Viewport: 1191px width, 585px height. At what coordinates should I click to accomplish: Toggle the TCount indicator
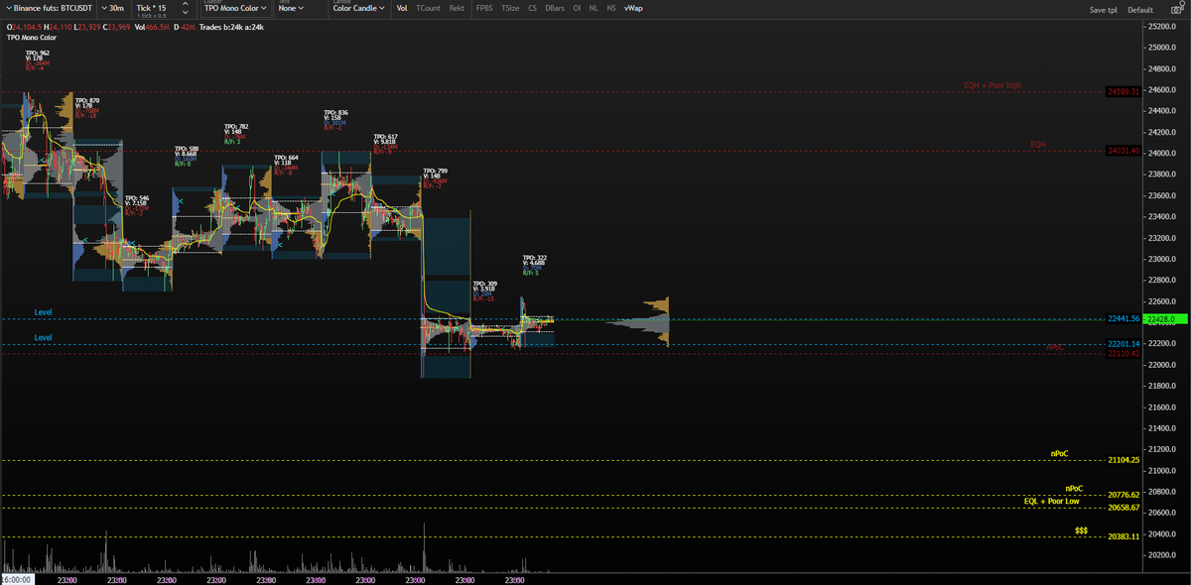pyautogui.click(x=428, y=8)
